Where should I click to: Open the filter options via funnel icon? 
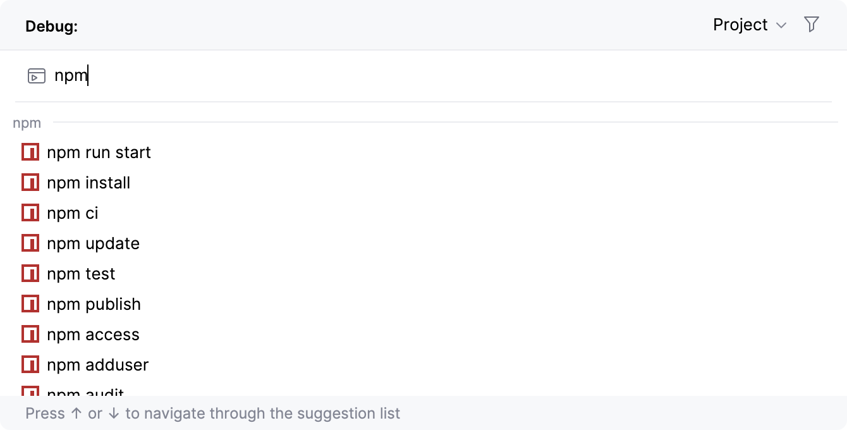pyautogui.click(x=812, y=24)
